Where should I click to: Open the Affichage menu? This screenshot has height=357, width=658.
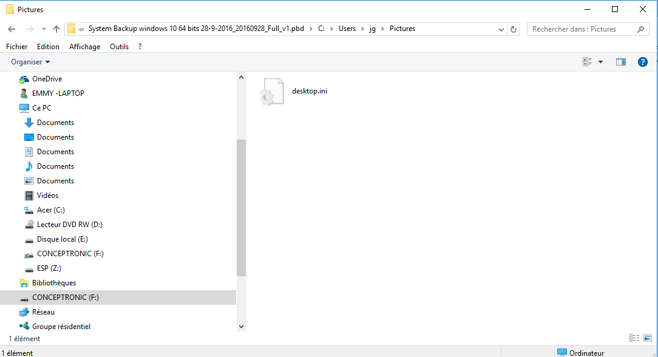85,47
